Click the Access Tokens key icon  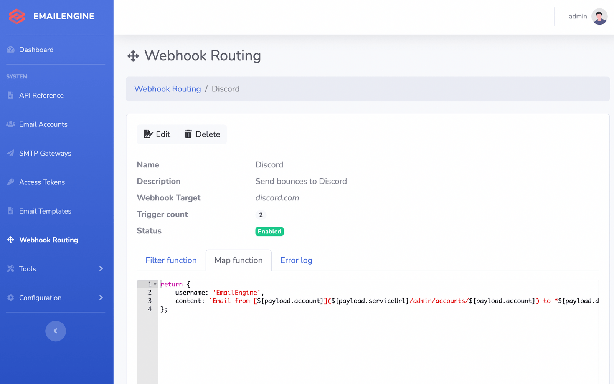click(x=11, y=182)
